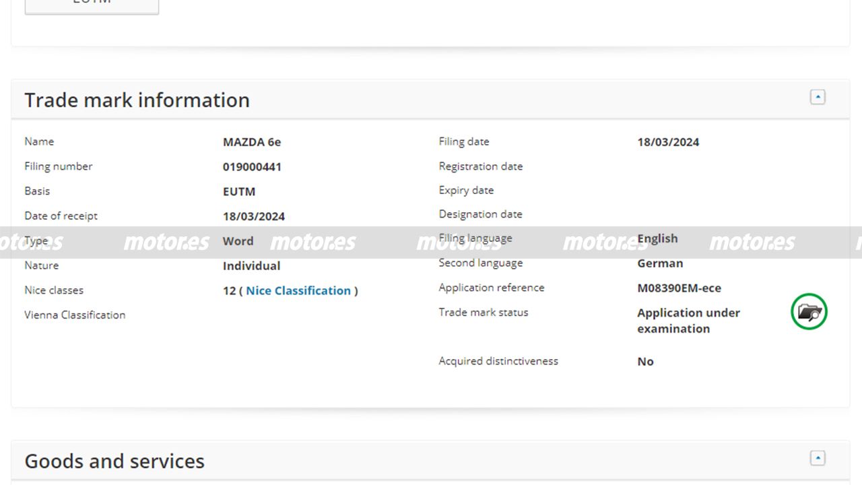This screenshot has height=485, width=862.
Task: Open the Nice Classification link
Action: tap(298, 290)
